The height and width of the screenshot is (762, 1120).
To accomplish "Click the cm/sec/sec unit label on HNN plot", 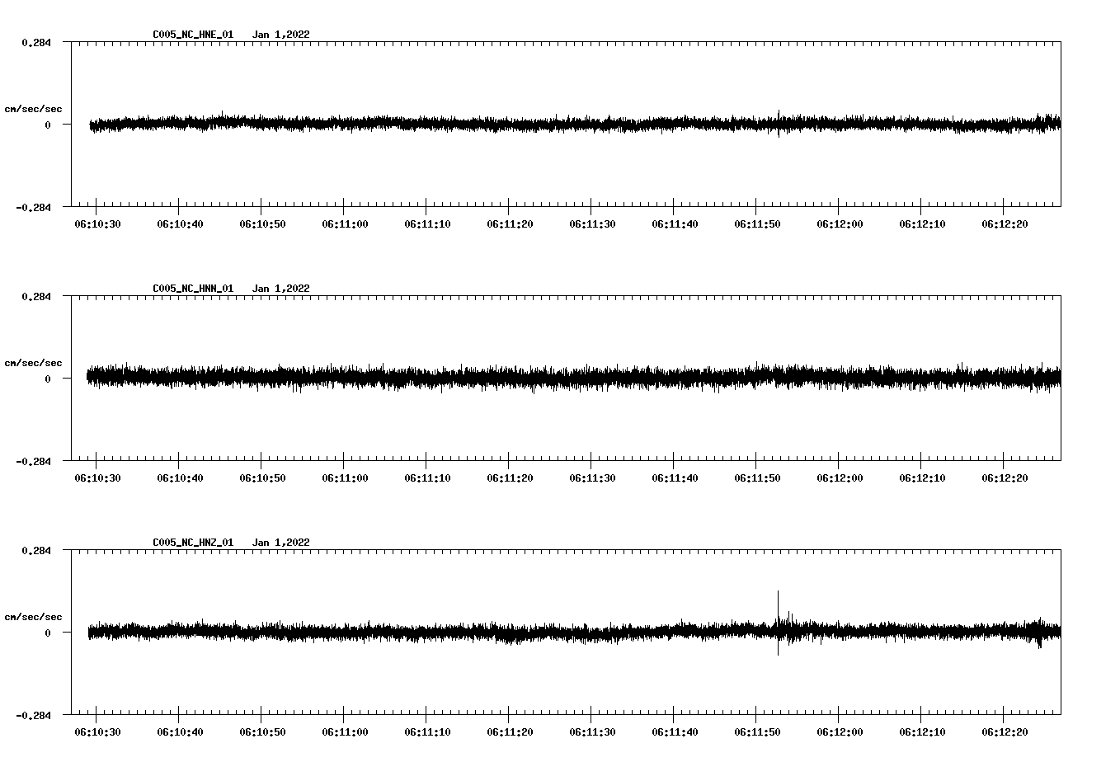I will 33,363.
